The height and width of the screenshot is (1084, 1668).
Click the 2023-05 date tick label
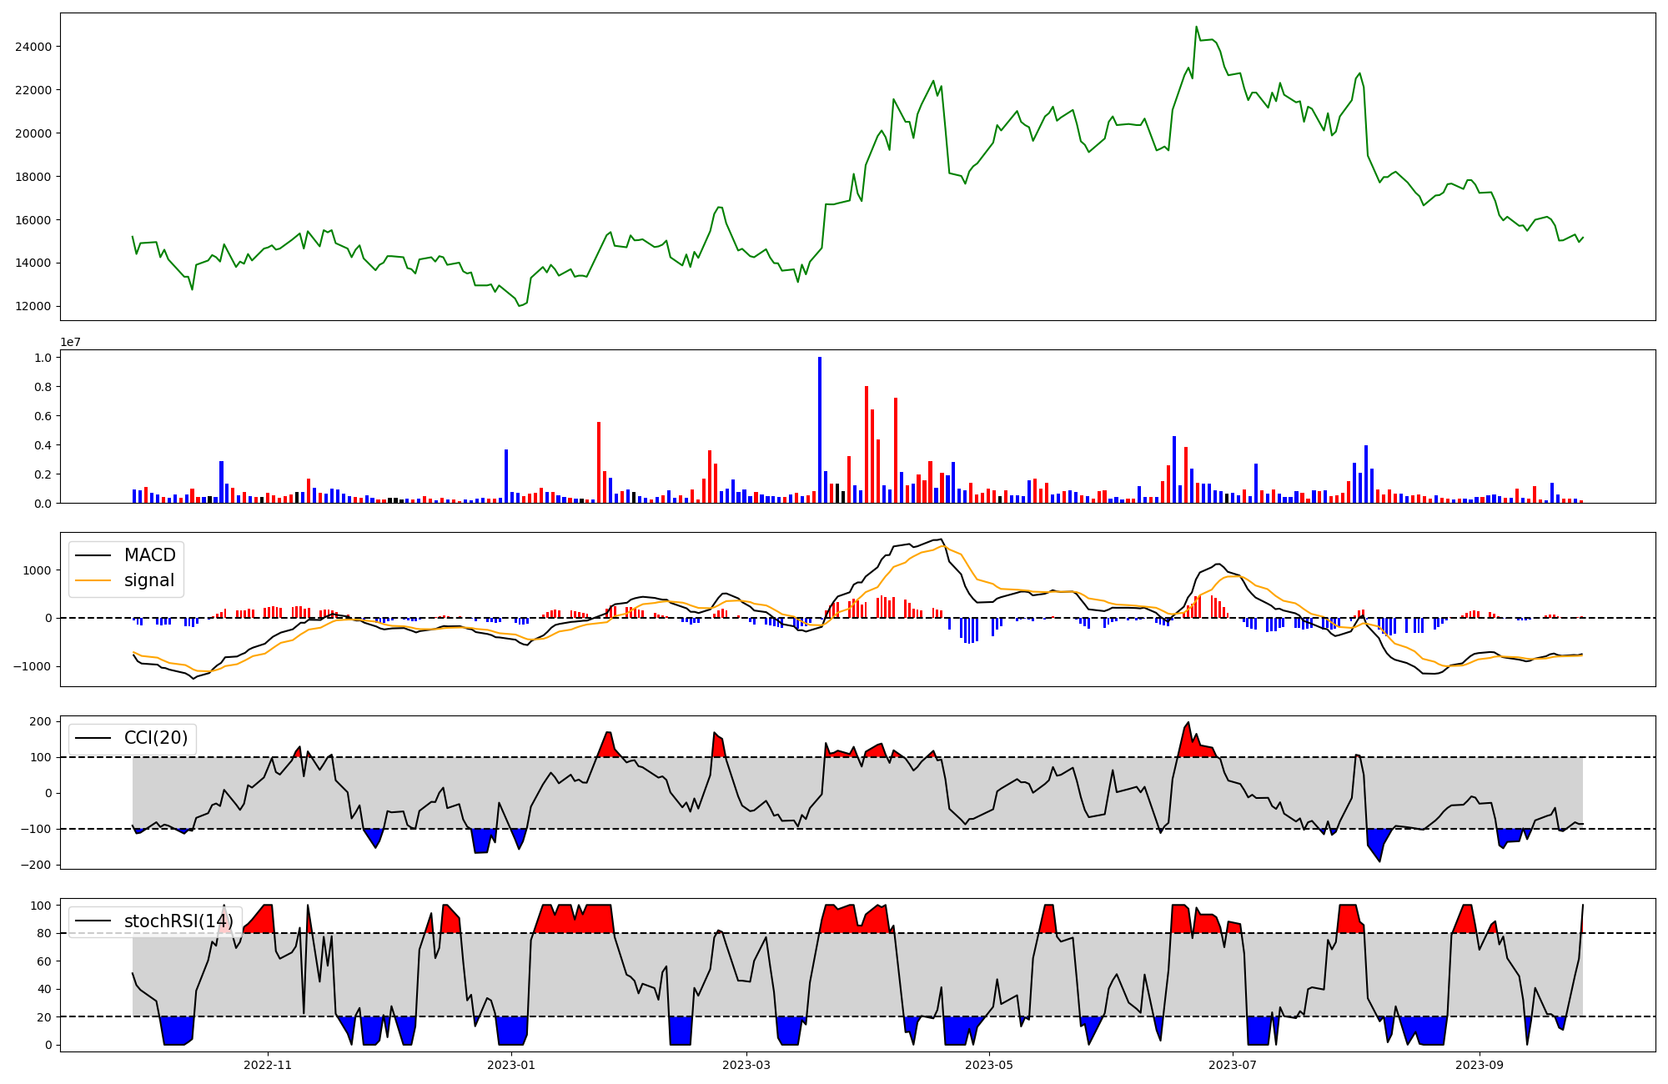(x=989, y=1065)
